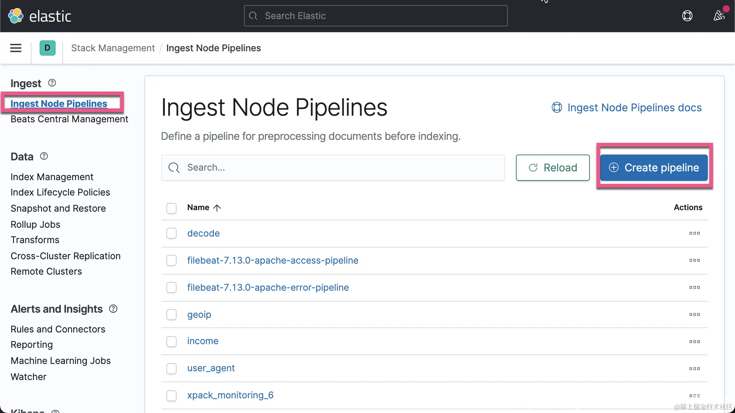Open Index Management in the sidebar
The image size is (735, 413).
pos(52,177)
